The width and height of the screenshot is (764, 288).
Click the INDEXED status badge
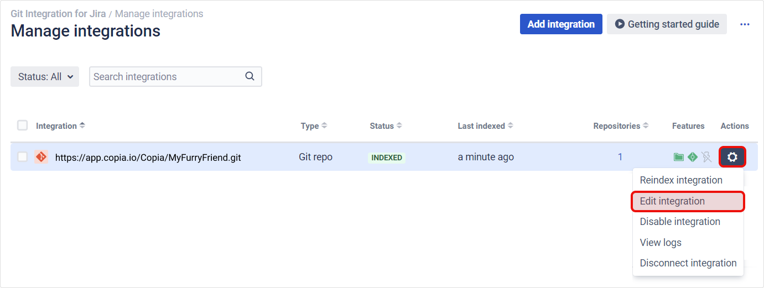pyautogui.click(x=387, y=158)
